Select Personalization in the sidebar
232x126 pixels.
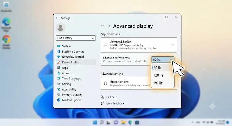click(x=75, y=62)
